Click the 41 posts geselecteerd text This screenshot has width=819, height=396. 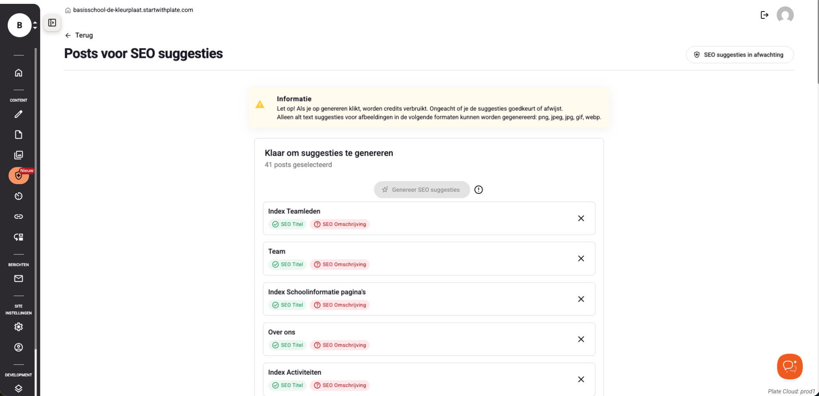point(298,165)
